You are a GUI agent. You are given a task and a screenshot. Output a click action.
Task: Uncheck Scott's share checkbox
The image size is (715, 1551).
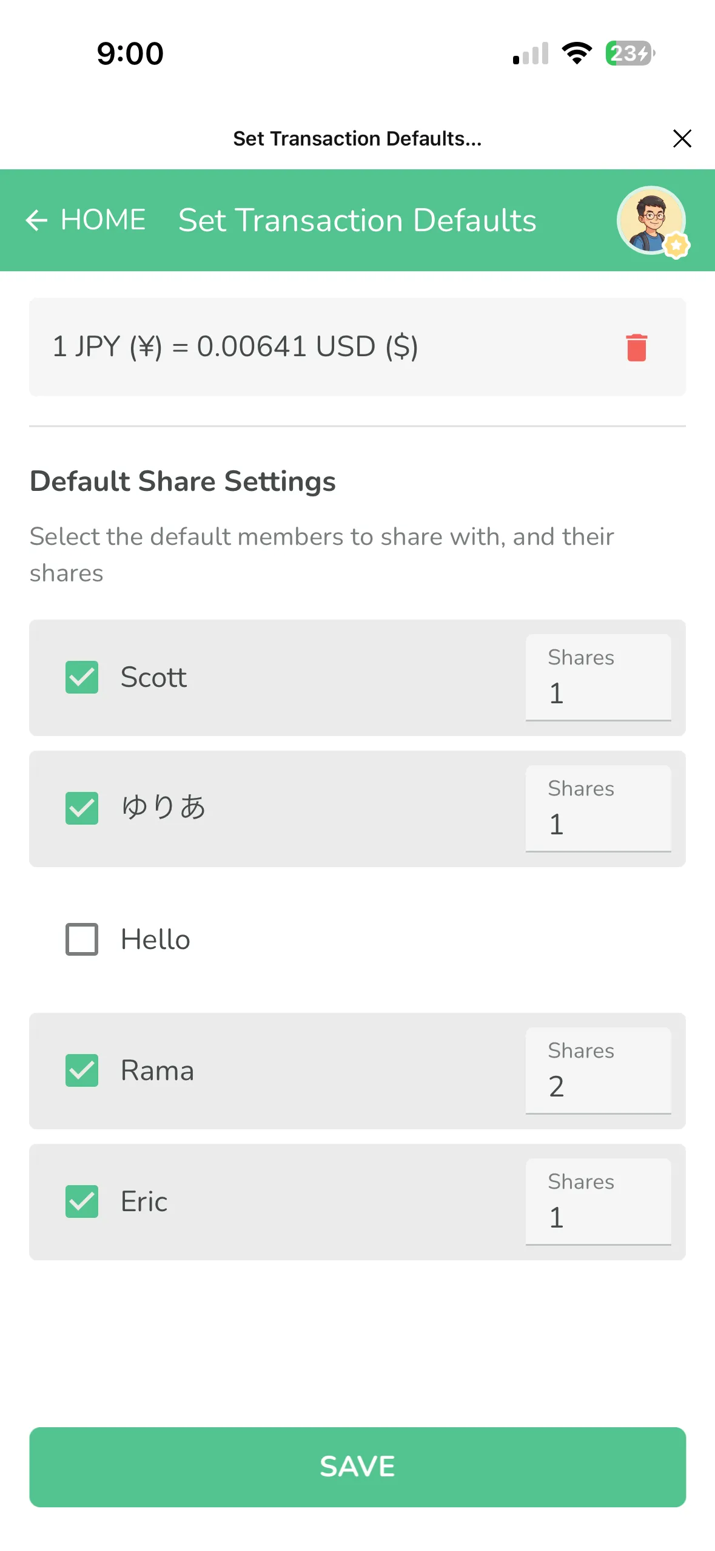coord(82,677)
